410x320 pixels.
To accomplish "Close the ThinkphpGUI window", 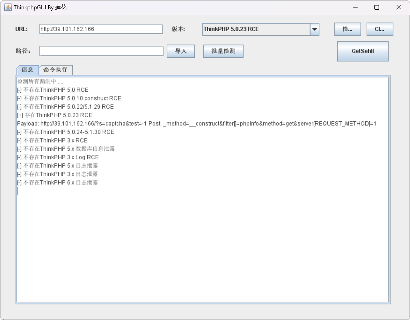I will (399, 7).
